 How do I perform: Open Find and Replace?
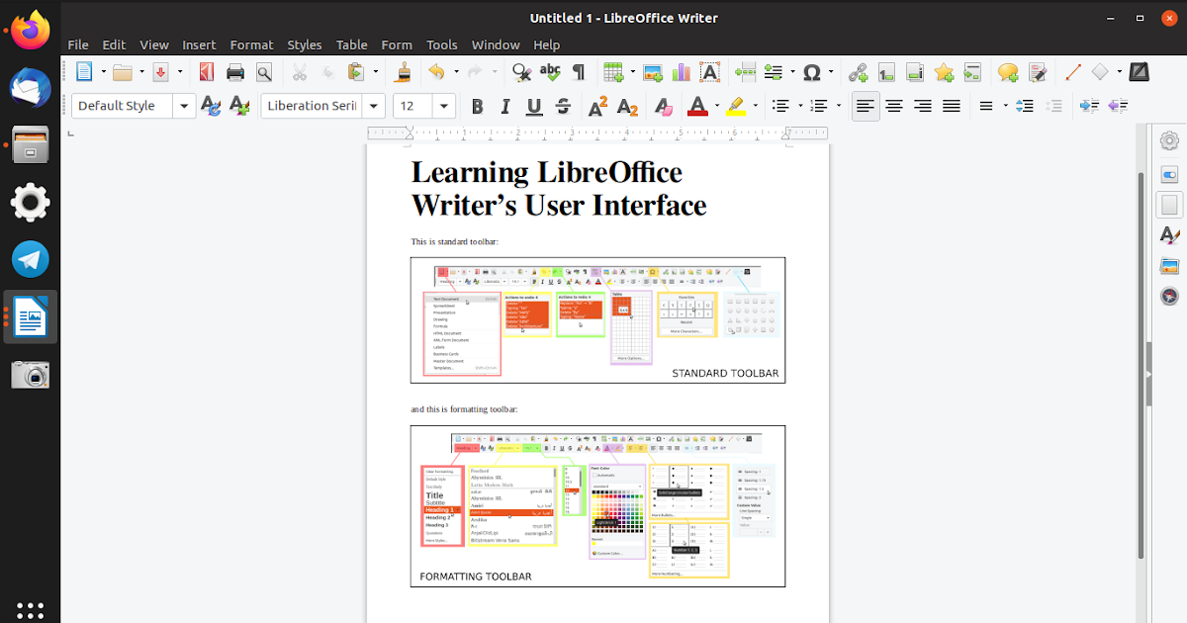click(521, 72)
